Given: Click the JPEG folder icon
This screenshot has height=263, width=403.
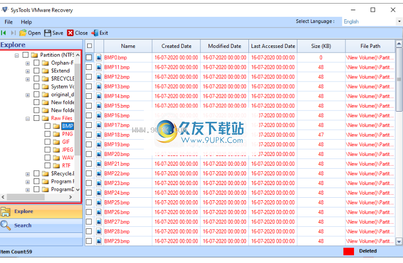Looking at the screenshot, I should (56, 150).
